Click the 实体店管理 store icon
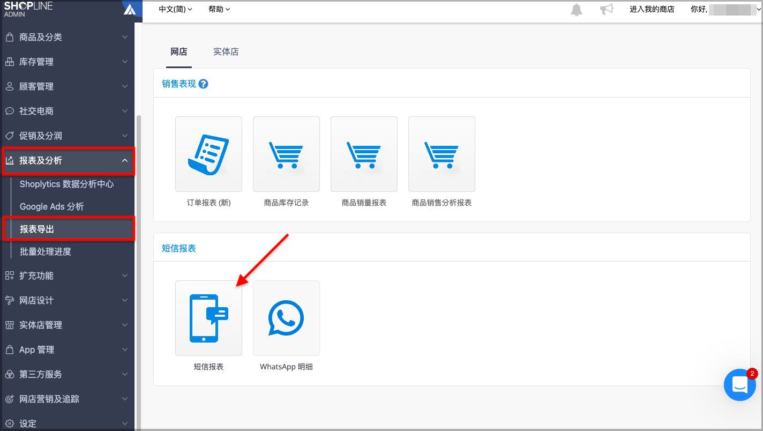Screen dimensions: 763x431 pos(9,325)
